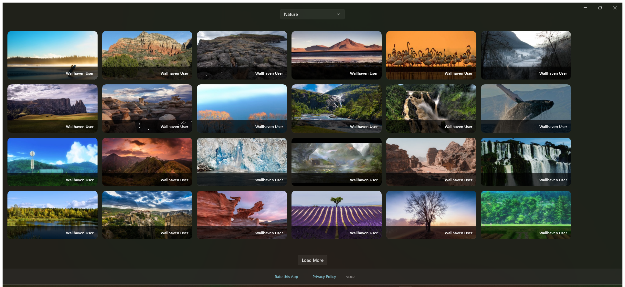The image size is (625, 287).
Task: Select the bare tree silhouette wallpaper
Action: coord(431,215)
